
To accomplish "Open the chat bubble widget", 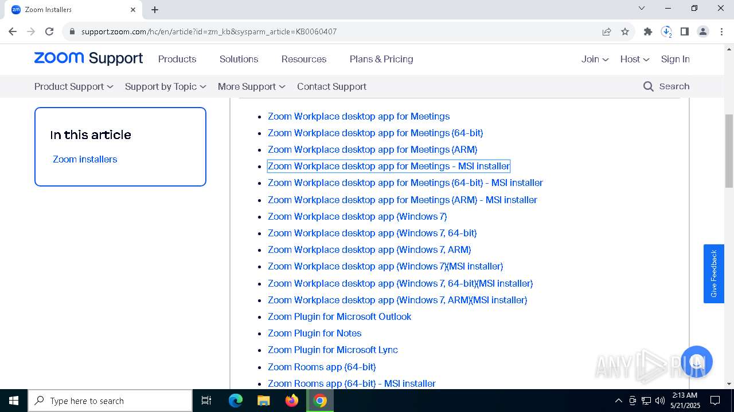I will coord(697,361).
